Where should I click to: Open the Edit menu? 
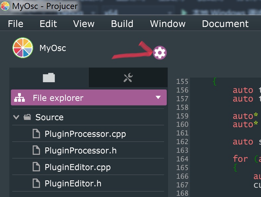[x=48, y=24]
